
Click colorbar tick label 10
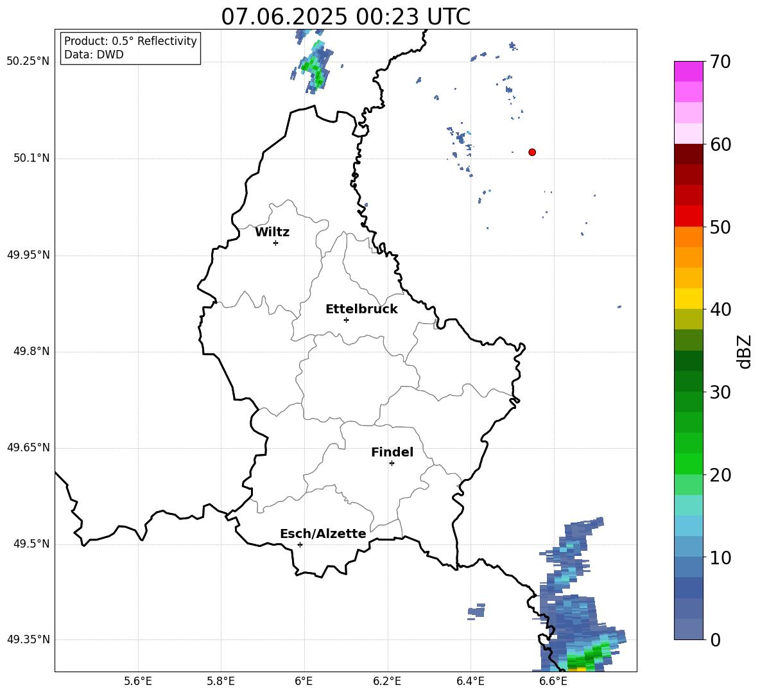pyautogui.click(x=720, y=557)
